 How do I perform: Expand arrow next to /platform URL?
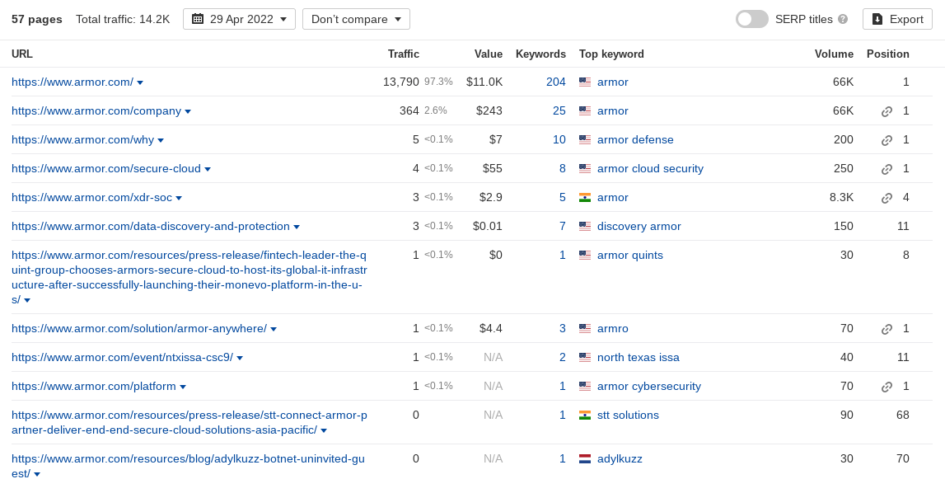(183, 387)
